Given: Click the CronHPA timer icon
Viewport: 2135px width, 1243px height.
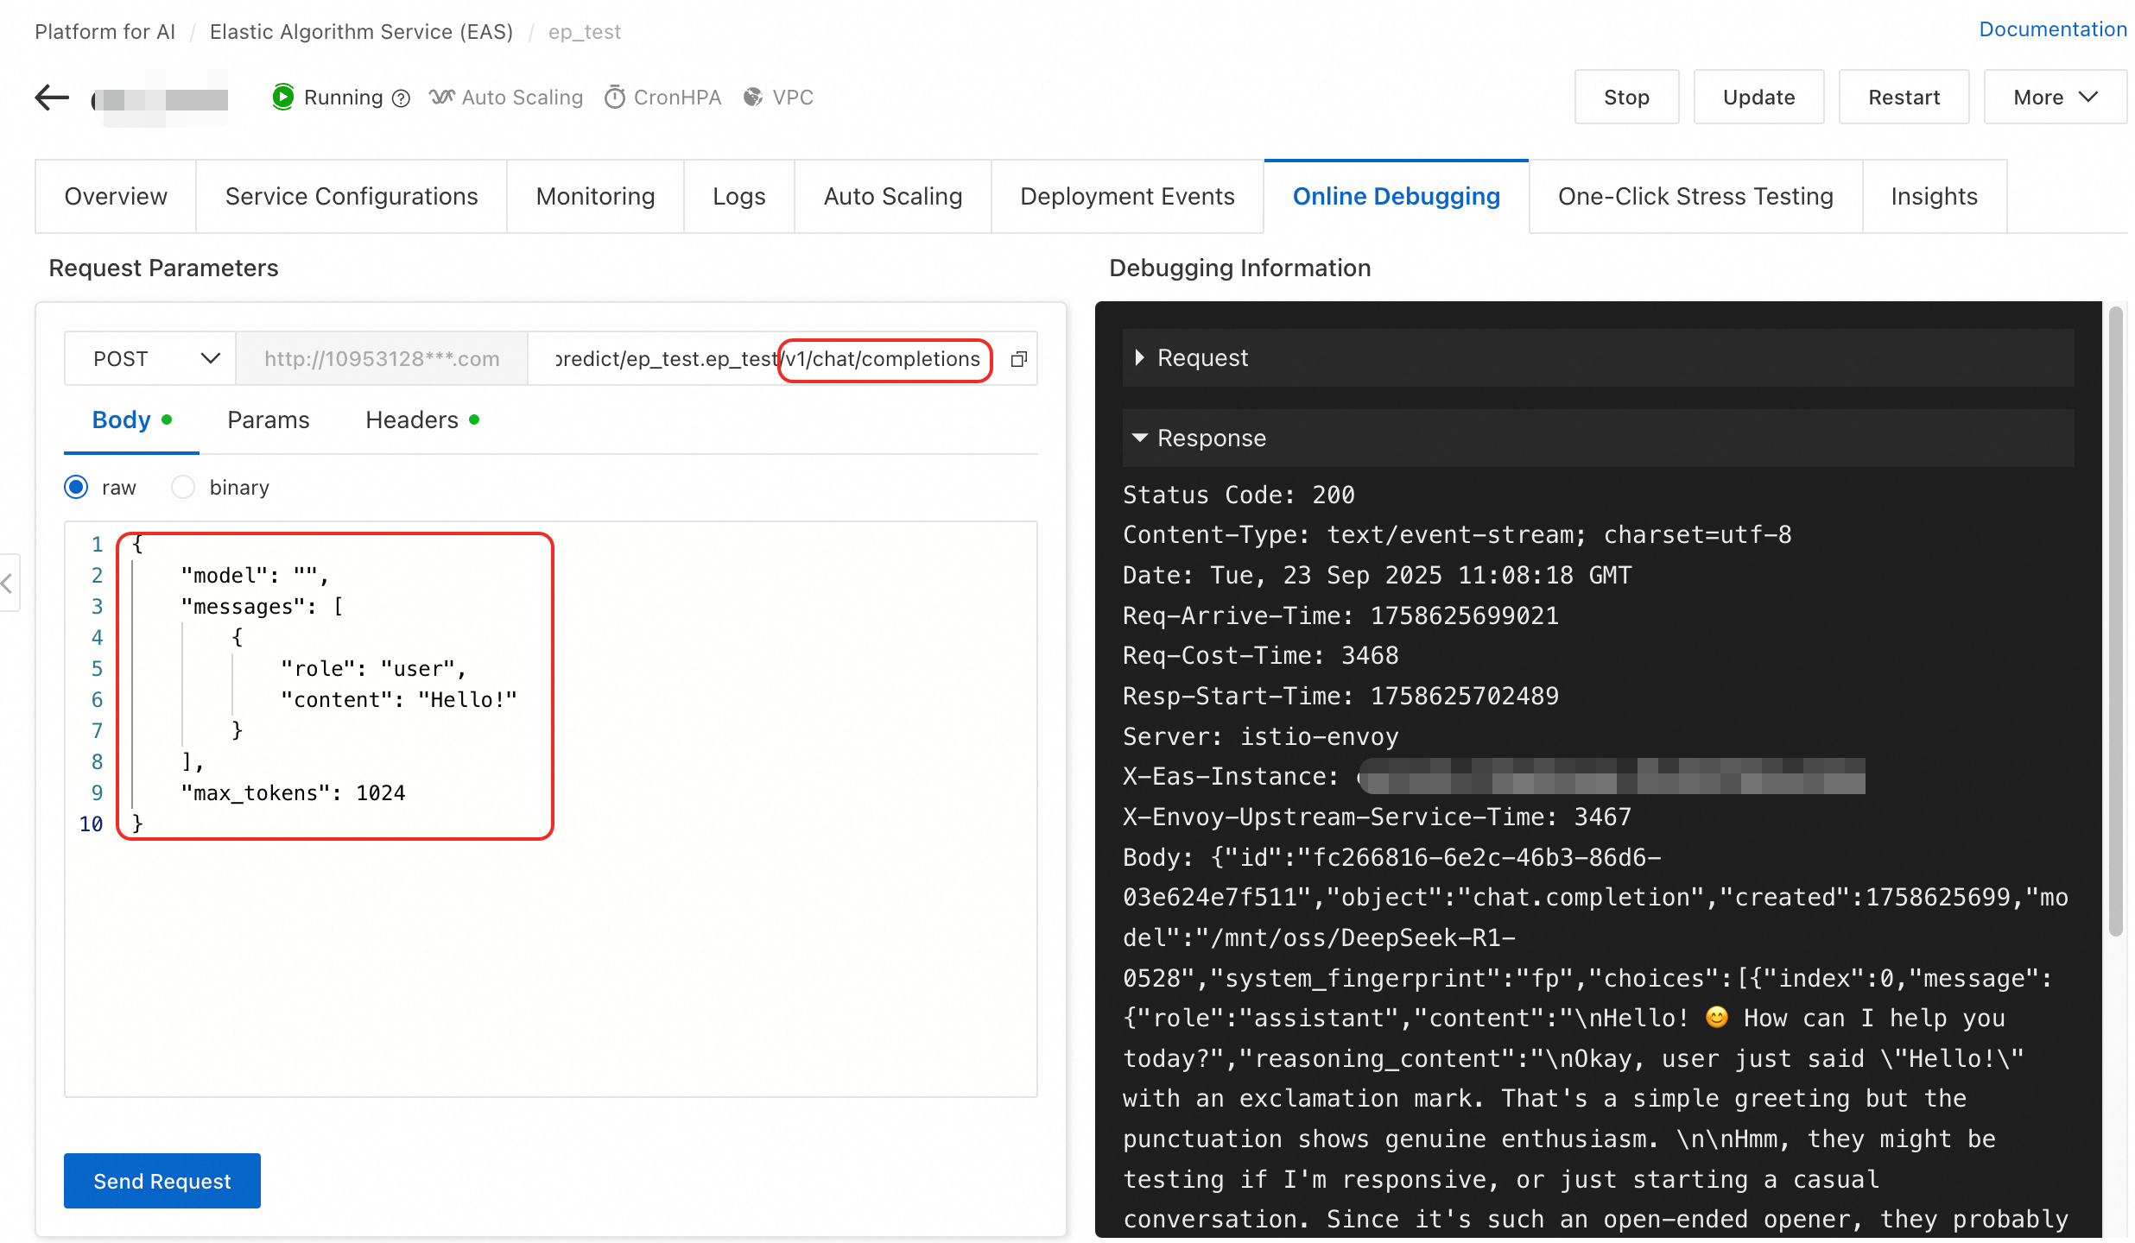Looking at the screenshot, I should (614, 97).
